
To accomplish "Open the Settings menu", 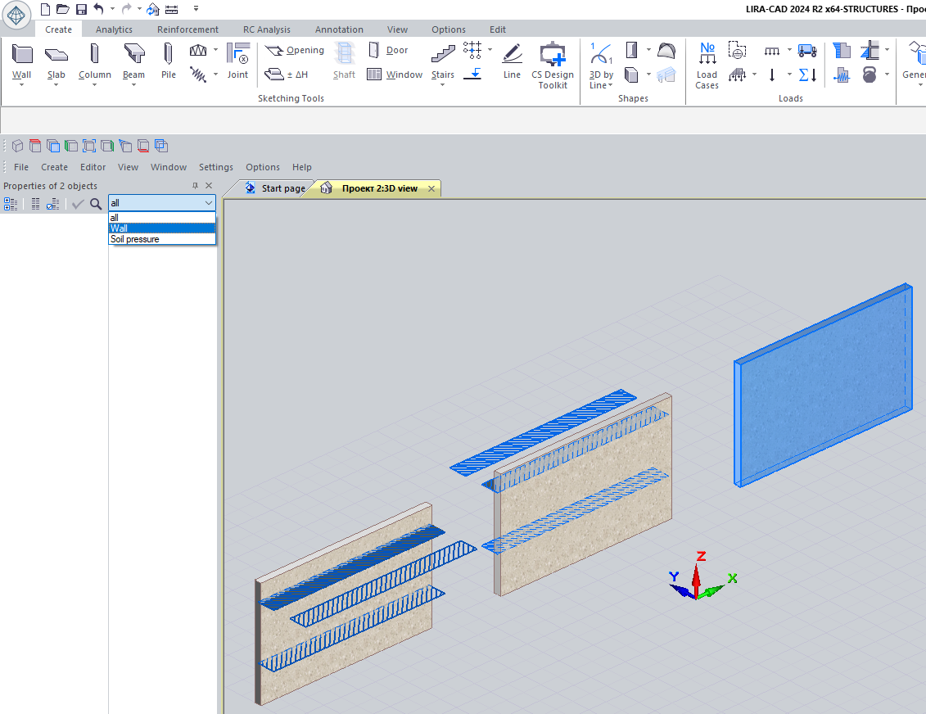I will 216,167.
